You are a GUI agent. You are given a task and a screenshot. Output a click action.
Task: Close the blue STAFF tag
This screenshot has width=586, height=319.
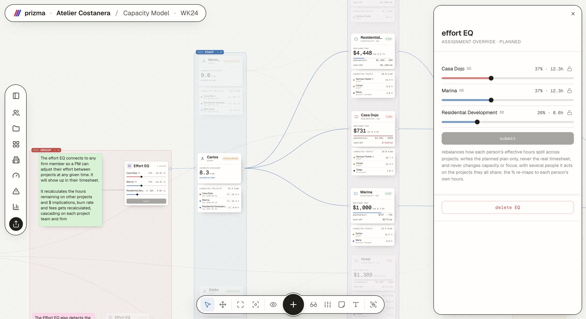click(221, 52)
